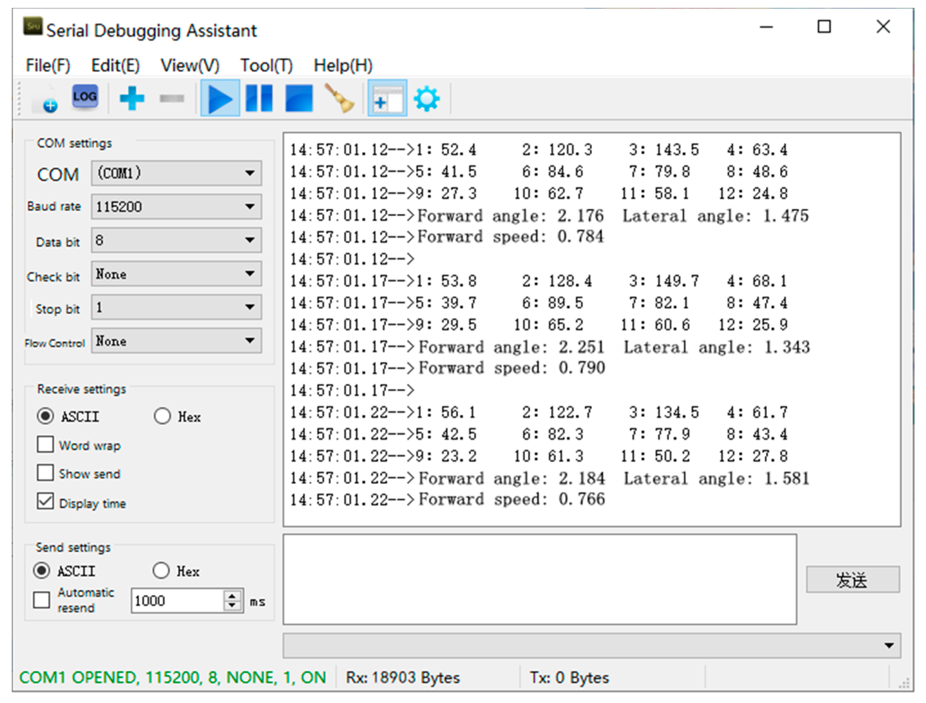Image resolution: width=926 pixels, height=703 pixels.
Task: Clear the receive area with broom icon
Action: coord(340,98)
